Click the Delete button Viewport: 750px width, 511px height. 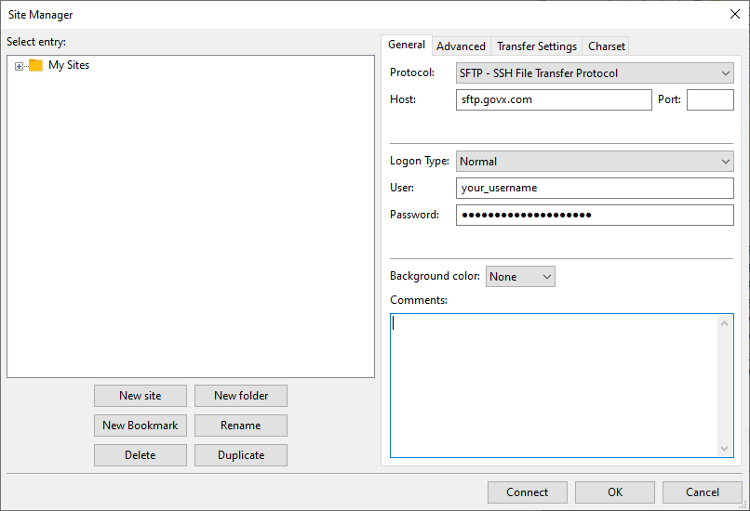click(x=141, y=455)
